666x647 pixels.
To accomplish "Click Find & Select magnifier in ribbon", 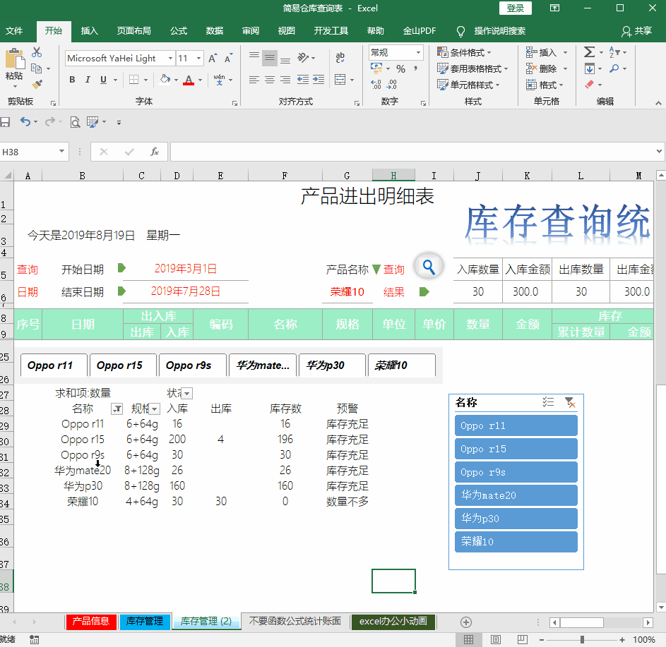I will 614,68.
